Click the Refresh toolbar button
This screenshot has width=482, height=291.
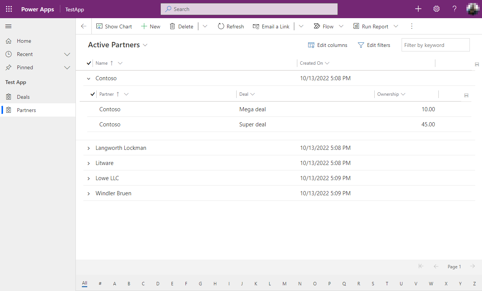coord(231,26)
